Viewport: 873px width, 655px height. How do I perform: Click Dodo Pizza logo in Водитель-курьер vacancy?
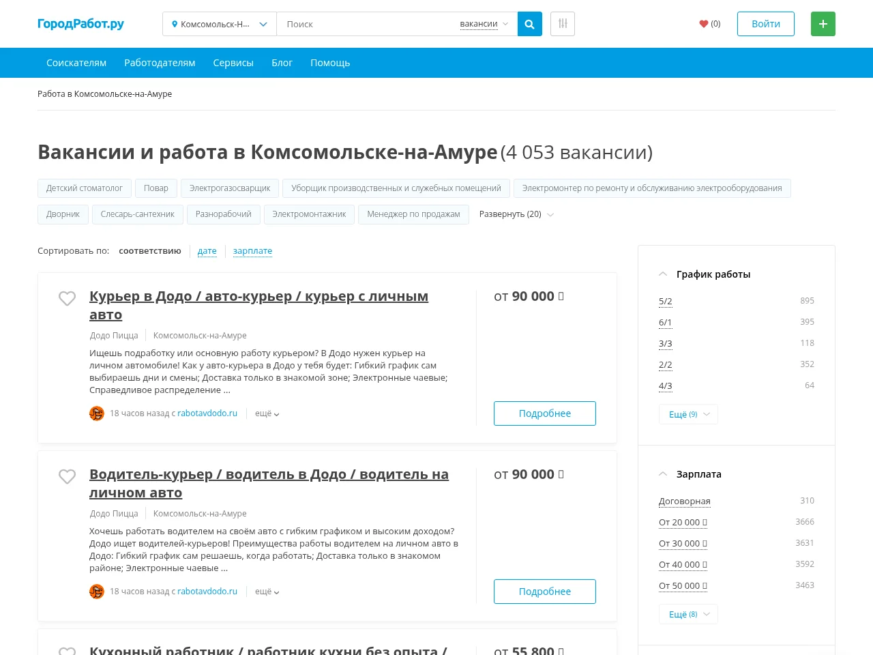97,592
